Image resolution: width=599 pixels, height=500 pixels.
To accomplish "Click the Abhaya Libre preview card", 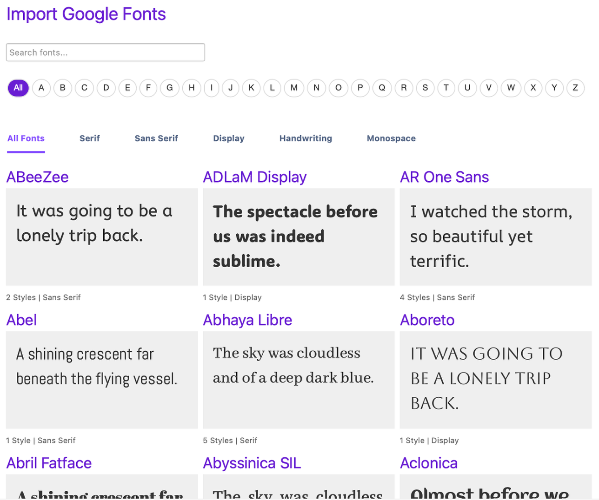I will point(299,380).
